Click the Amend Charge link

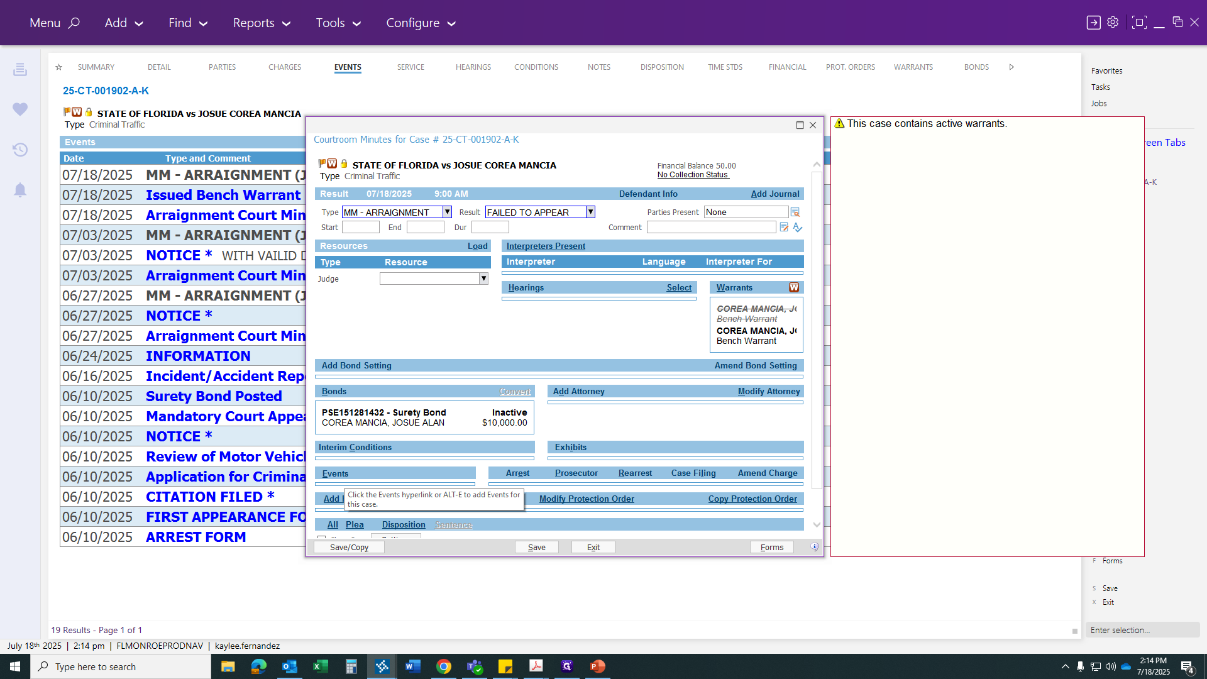[x=768, y=473]
